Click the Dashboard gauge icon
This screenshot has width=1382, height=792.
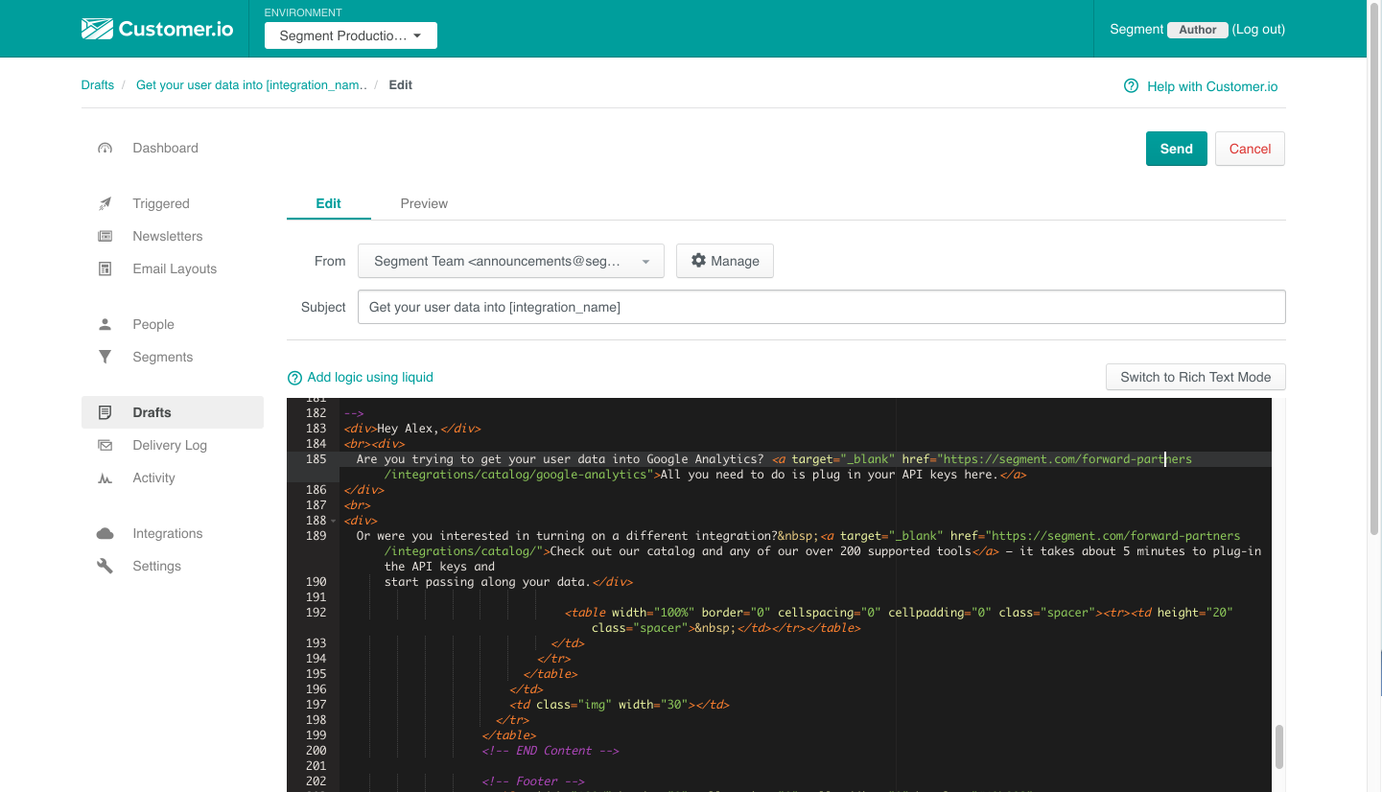pyautogui.click(x=105, y=149)
